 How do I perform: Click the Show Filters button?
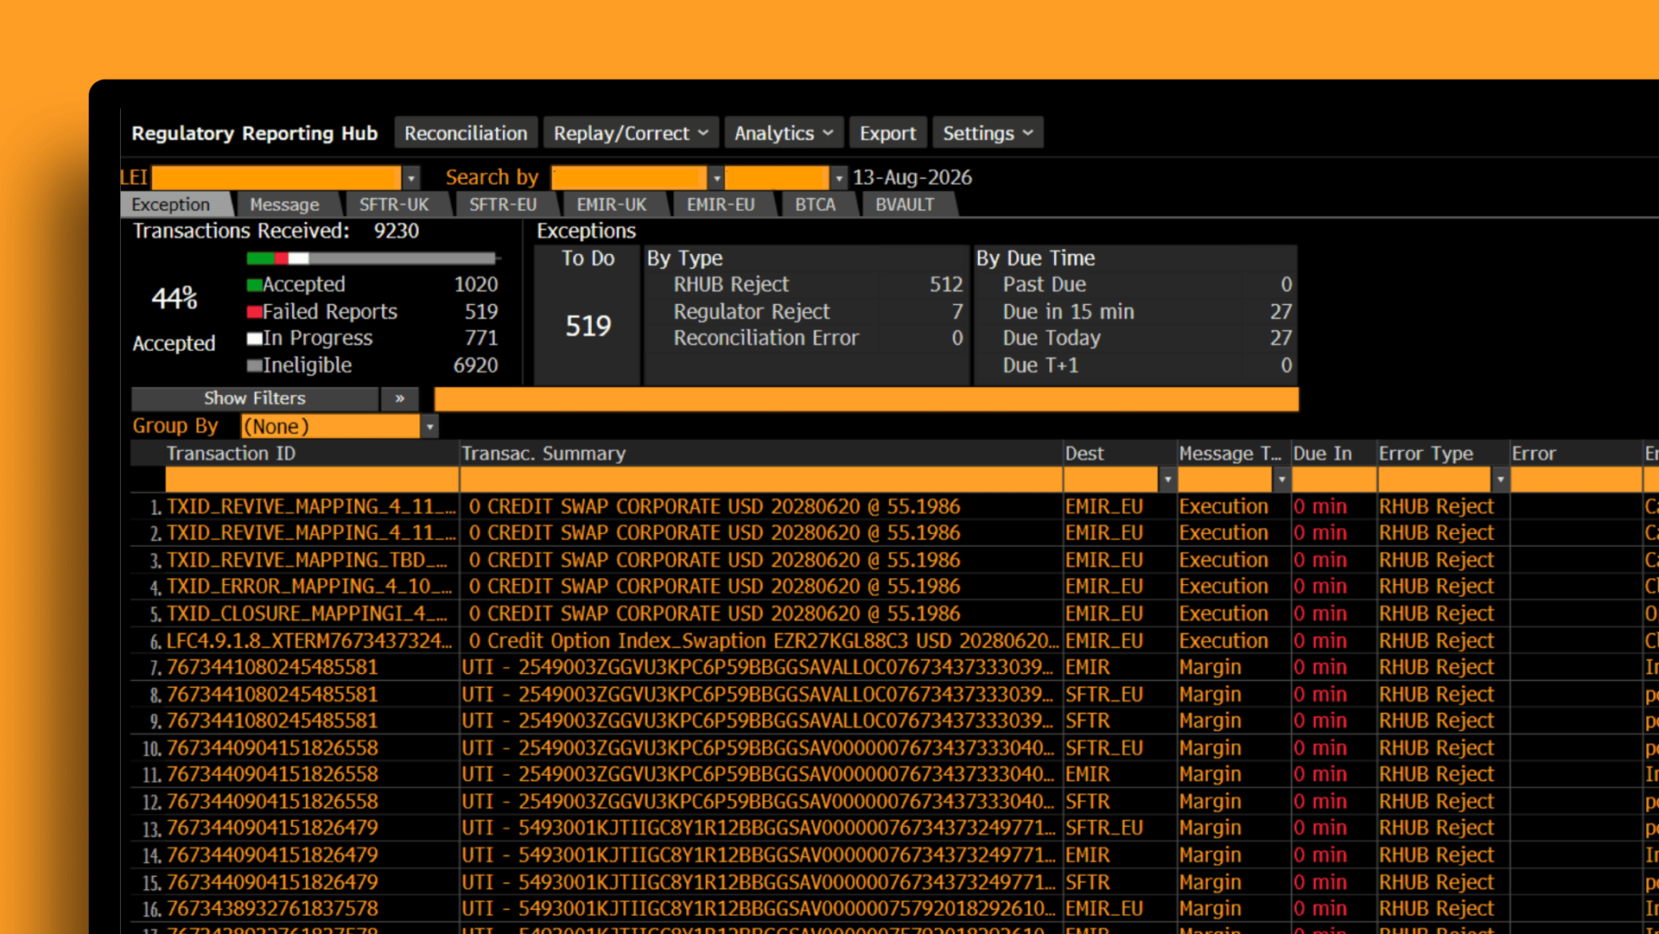tap(255, 398)
